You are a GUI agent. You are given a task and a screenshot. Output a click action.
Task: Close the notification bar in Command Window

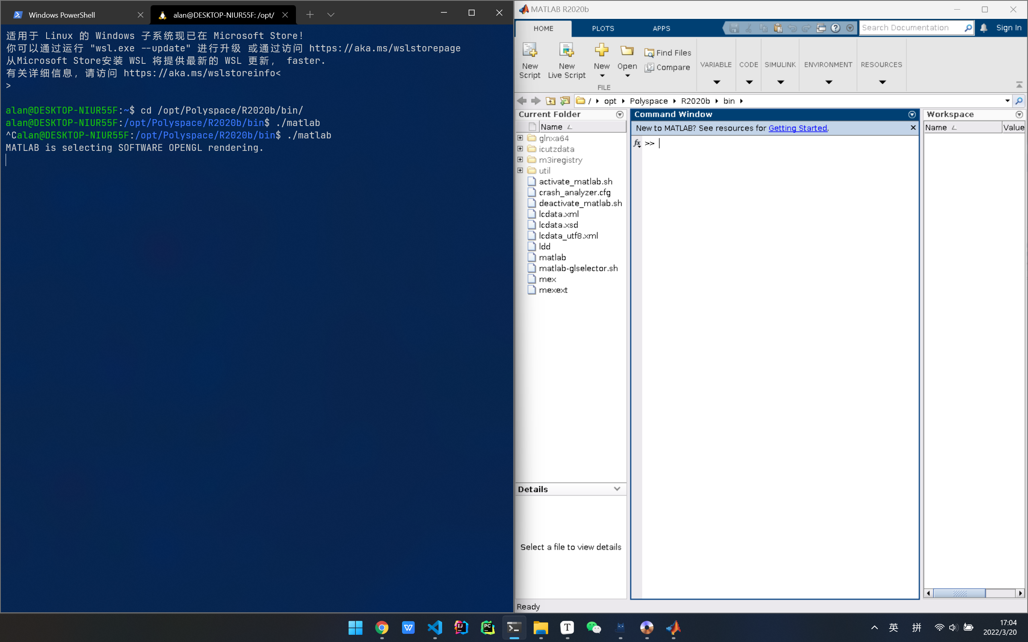tap(913, 127)
